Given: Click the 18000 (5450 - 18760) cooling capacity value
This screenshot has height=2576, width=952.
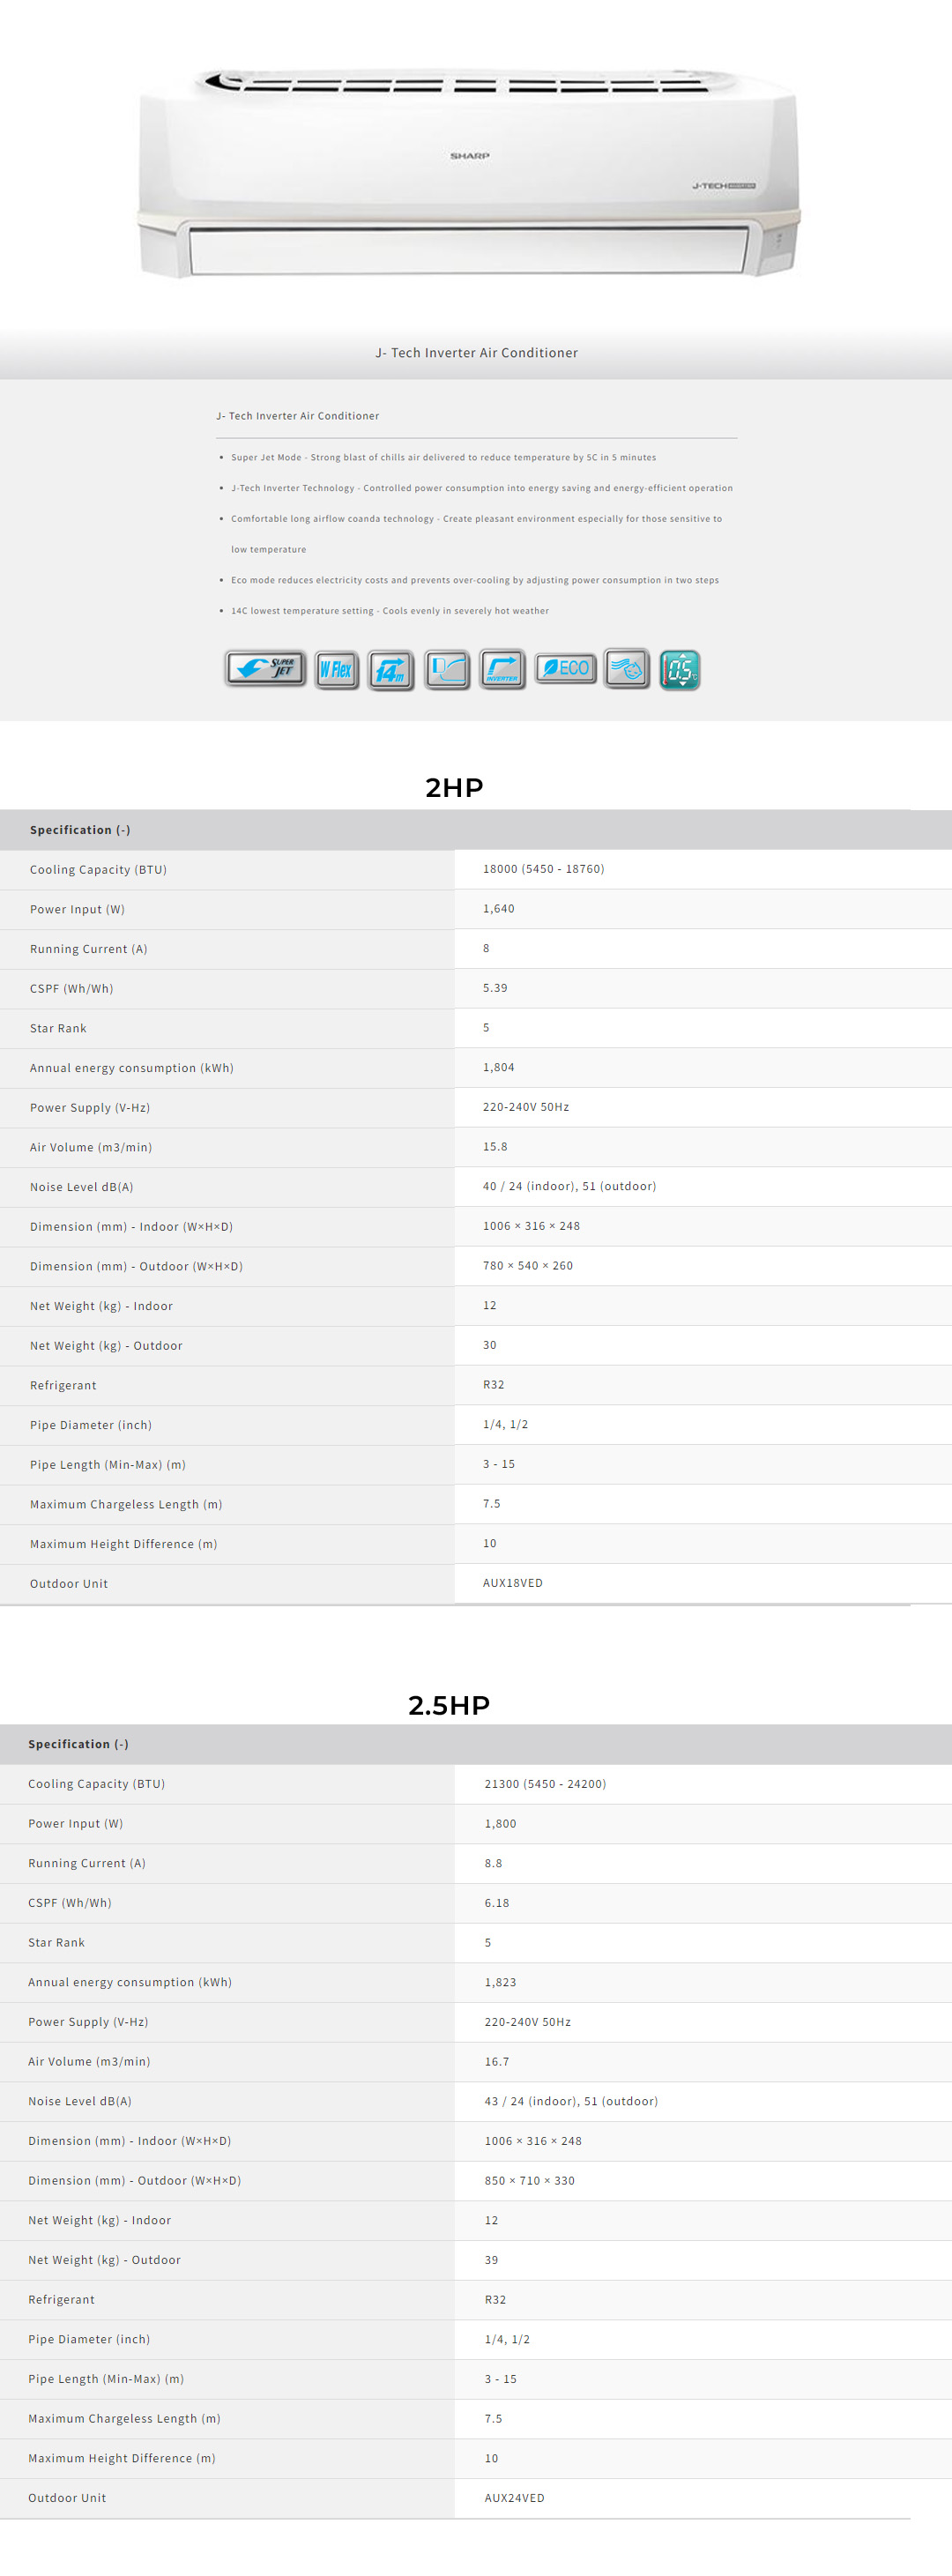Looking at the screenshot, I should click(x=544, y=869).
